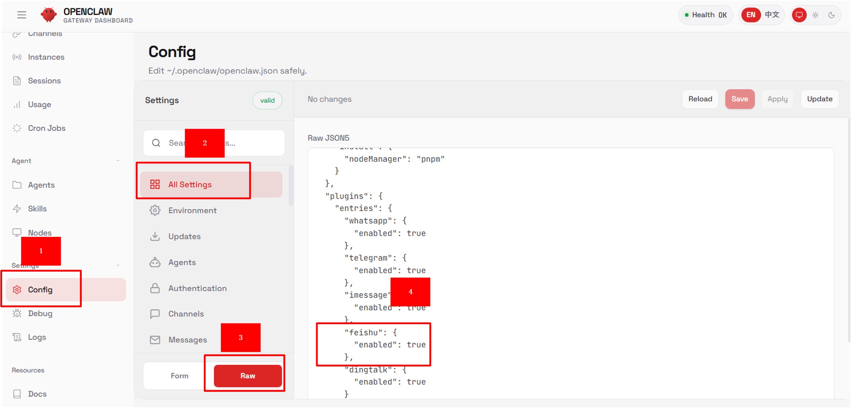The height and width of the screenshot is (408, 851).
Task: Open Logs page in sidebar
Action: pos(37,337)
